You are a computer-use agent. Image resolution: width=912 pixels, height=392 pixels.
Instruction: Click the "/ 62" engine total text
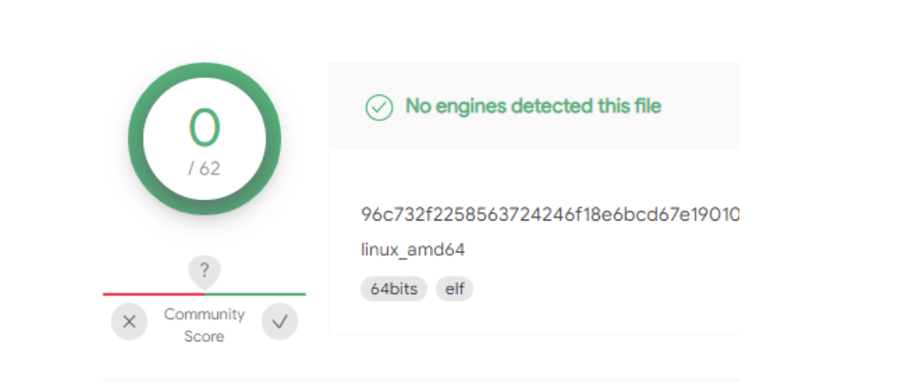204,168
